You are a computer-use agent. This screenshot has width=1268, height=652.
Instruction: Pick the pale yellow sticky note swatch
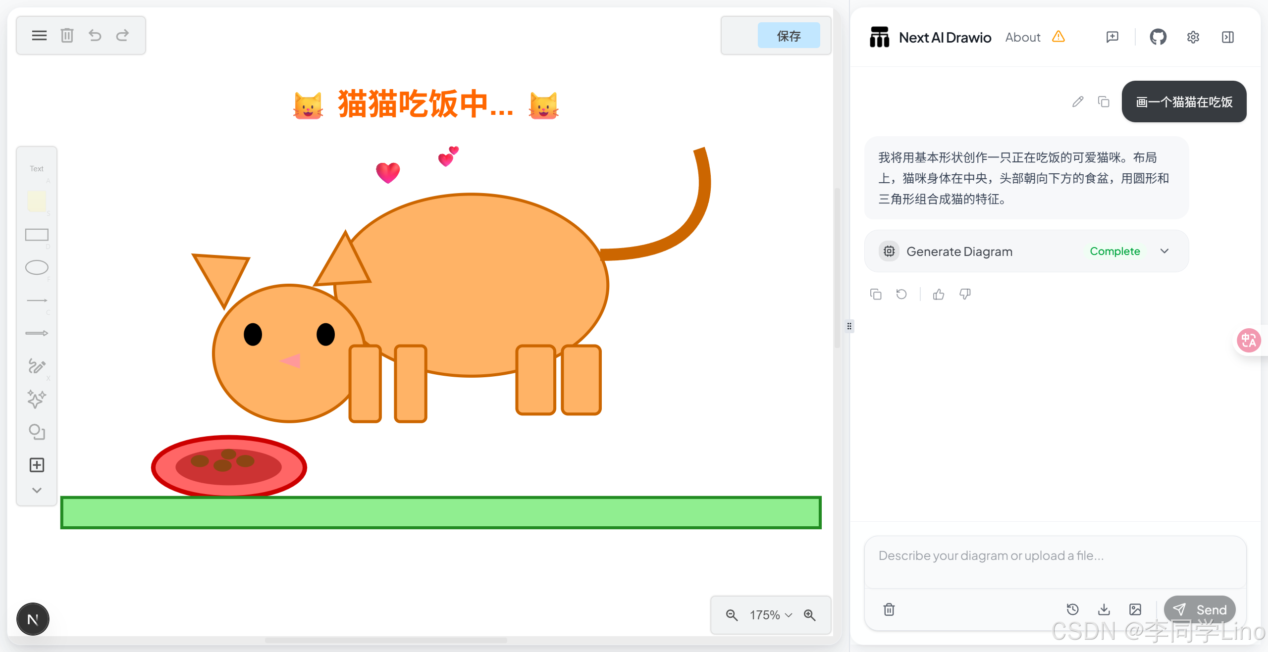point(37,201)
